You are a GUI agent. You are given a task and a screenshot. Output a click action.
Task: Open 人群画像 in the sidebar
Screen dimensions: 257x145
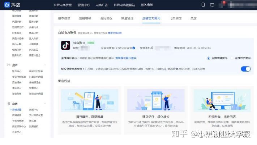tap(34, 44)
